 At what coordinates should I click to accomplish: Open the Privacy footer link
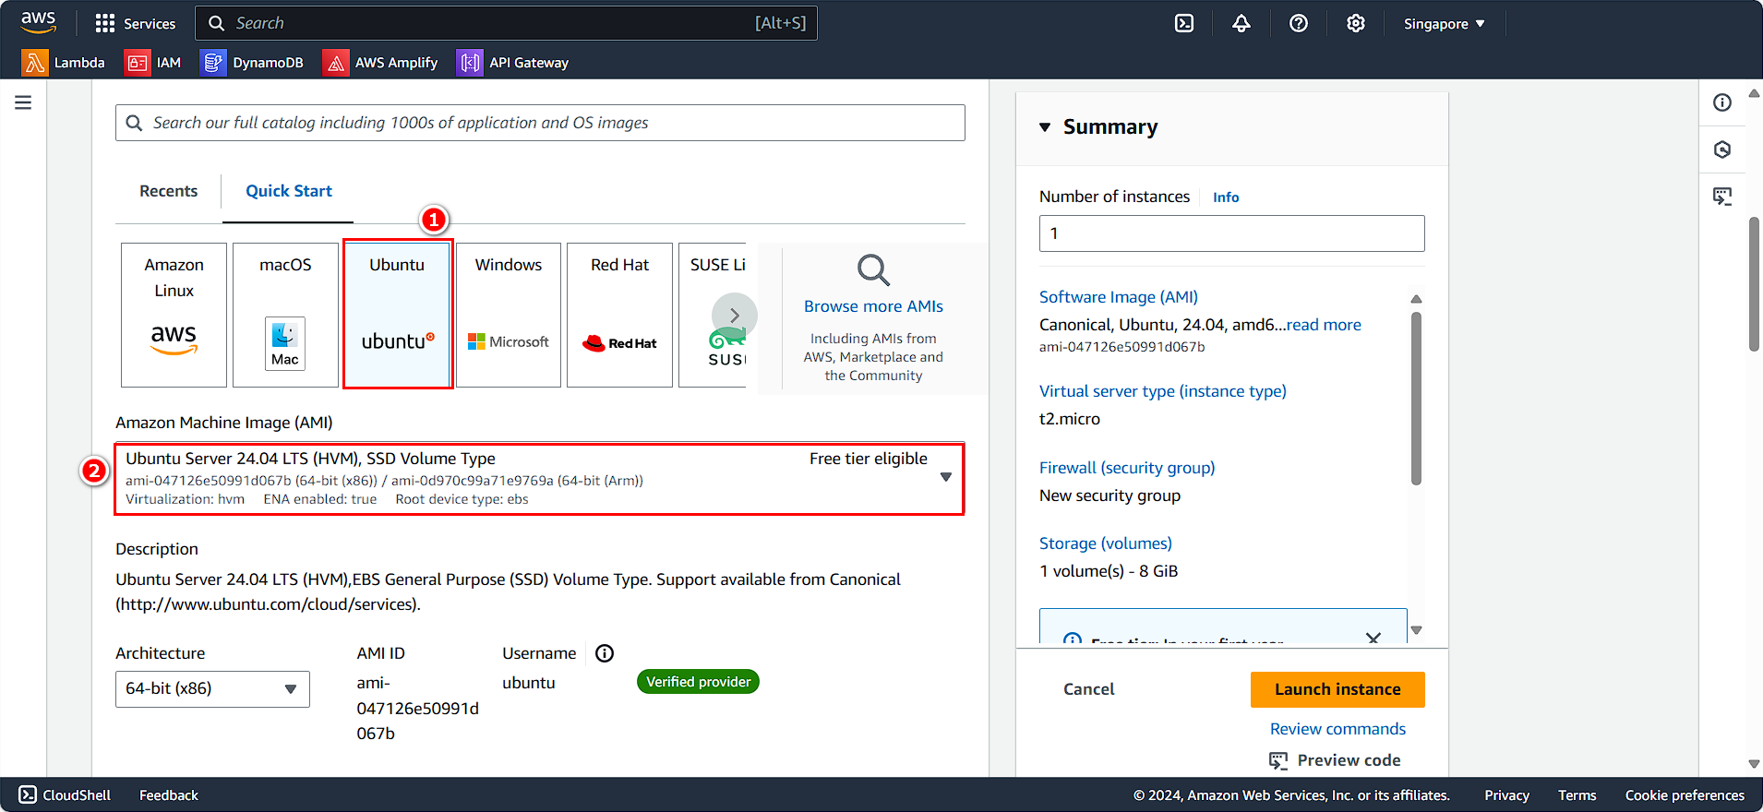[1506, 795]
